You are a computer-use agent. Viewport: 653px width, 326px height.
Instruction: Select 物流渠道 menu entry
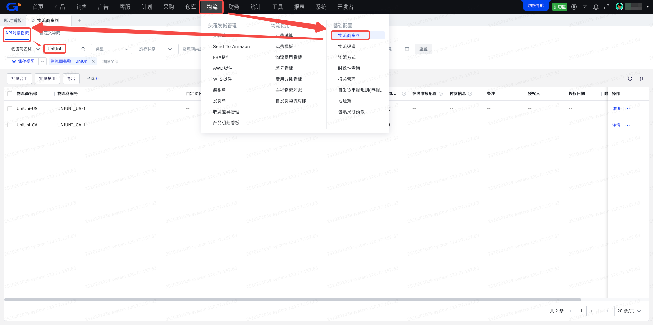[347, 46]
